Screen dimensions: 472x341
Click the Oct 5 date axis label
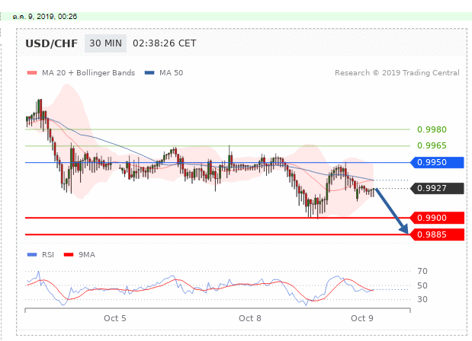click(x=115, y=318)
